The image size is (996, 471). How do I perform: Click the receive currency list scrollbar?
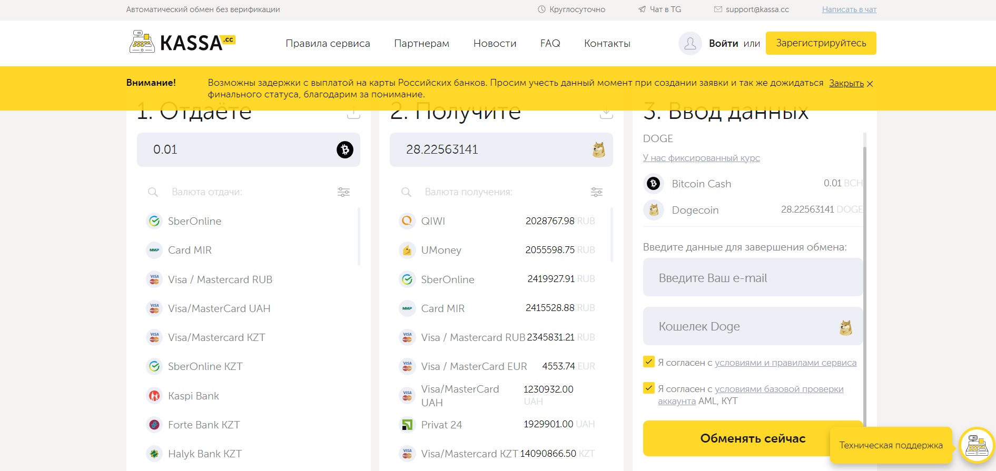coord(612,235)
